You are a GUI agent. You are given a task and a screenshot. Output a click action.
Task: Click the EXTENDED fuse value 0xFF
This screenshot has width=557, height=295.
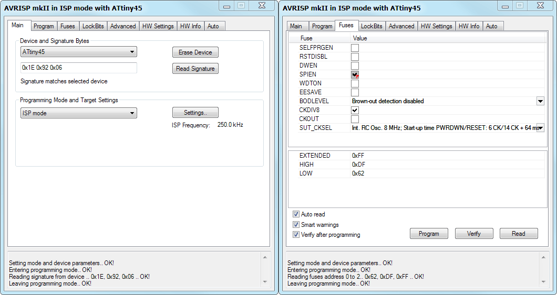tap(358, 156)
